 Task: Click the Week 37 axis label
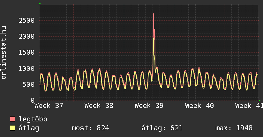point(49,106)
